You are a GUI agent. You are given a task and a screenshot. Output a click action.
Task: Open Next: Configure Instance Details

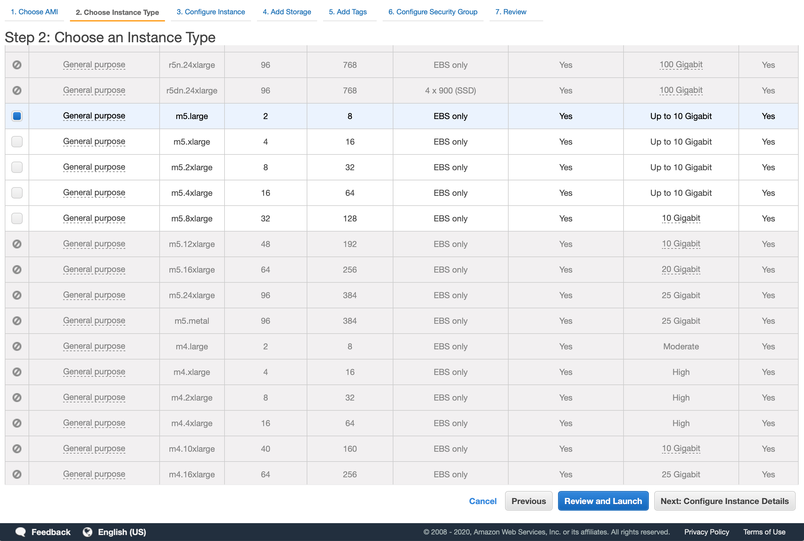[724, 501]
